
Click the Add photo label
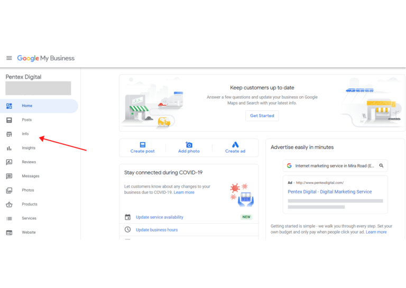click(189, 151)
